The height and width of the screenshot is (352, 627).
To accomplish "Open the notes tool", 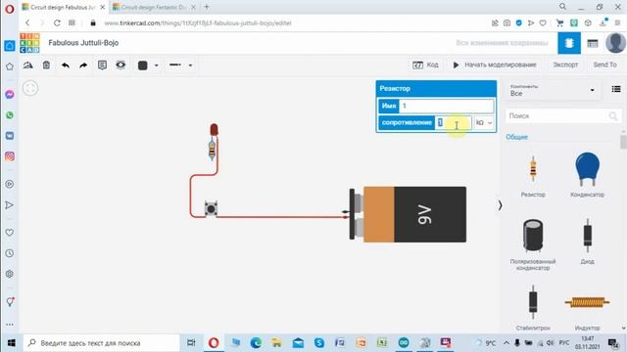I will coord(102,66).
